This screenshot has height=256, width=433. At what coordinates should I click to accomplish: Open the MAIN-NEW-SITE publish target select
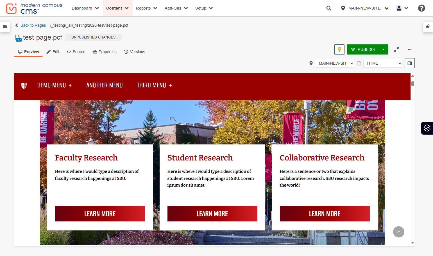click(x=334, y=63)
